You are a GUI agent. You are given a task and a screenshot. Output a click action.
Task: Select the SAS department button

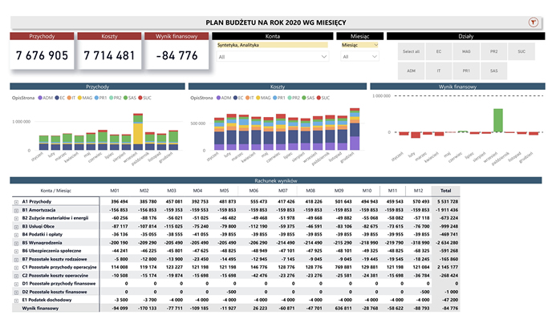[x=493, y=71]
